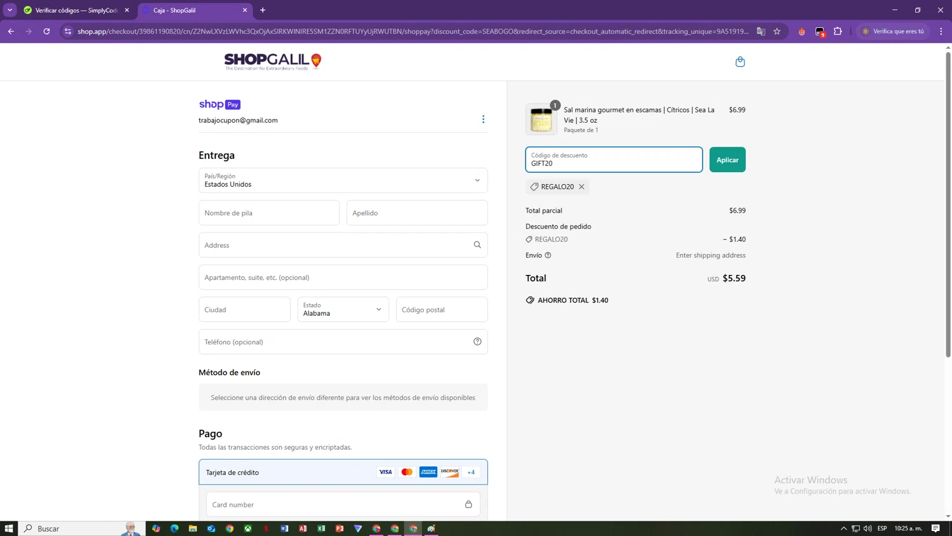Expand the País/Región dropdown
952x536 pixels.
(x=343, y=180)
